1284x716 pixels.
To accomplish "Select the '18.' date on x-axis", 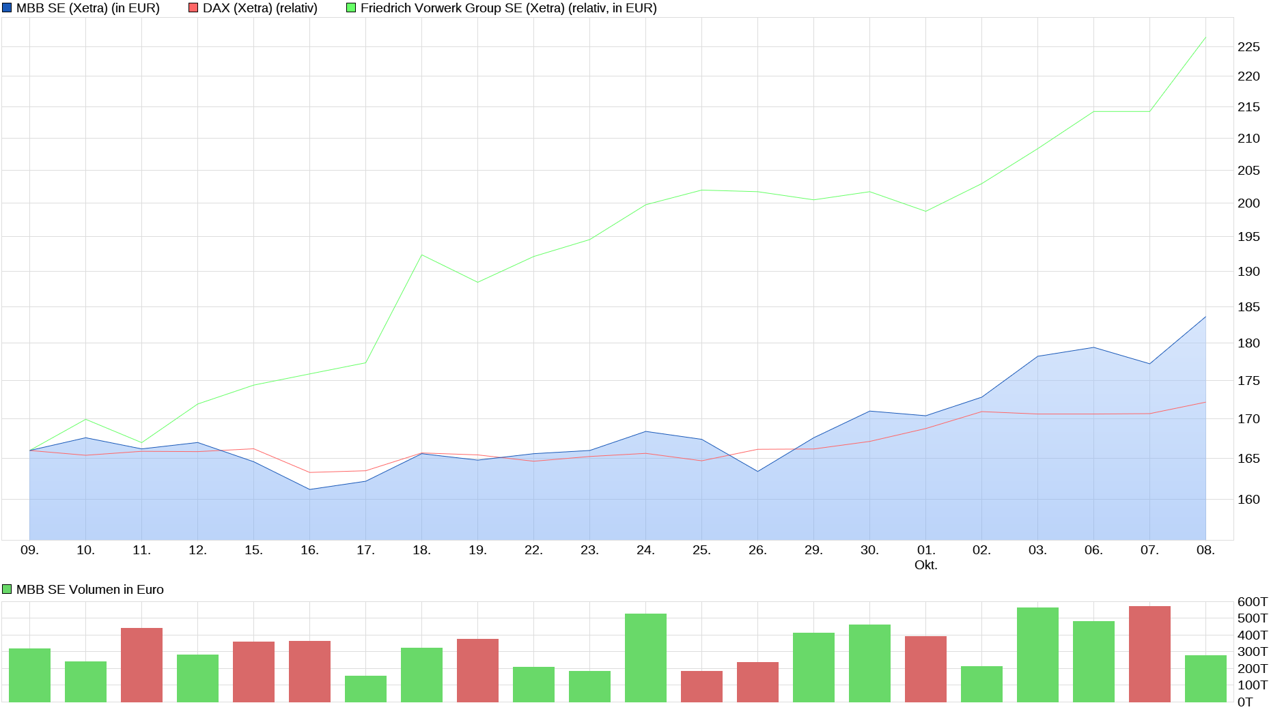I will click(421, 550).
